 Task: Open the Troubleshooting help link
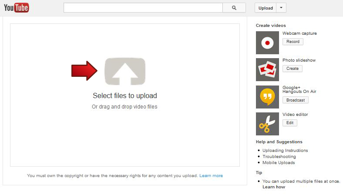(x=279, y=157)
